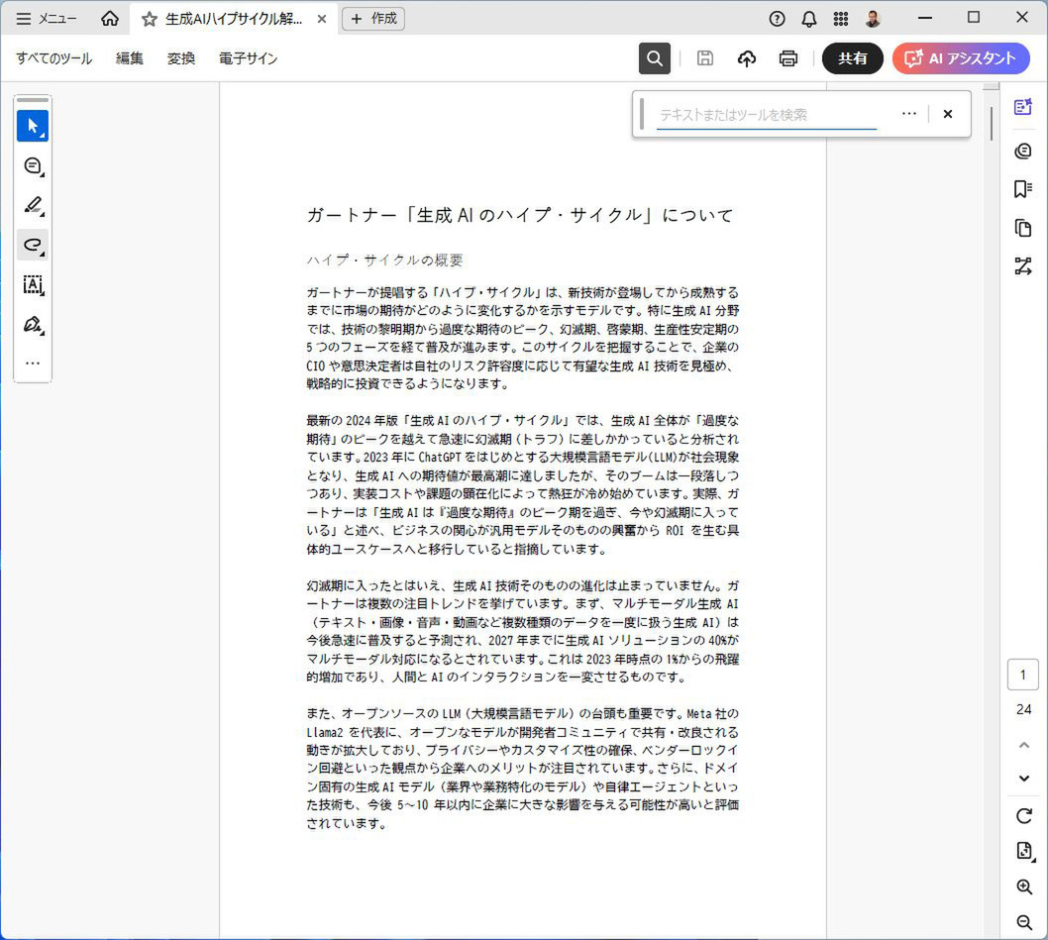Choose the freehand draw tool

tap(33, 245)
